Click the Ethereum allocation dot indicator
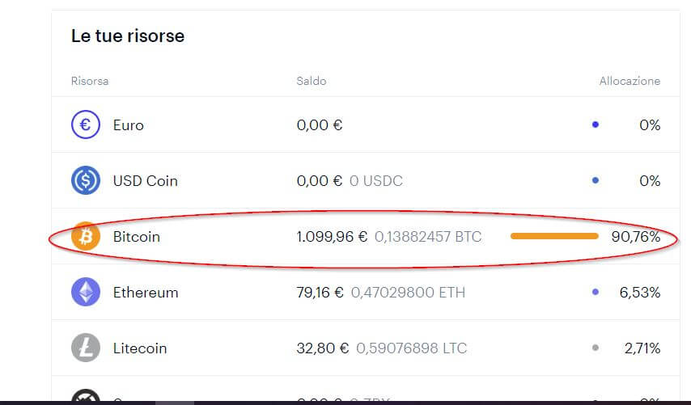The image size is (691, 405). coord(596,292)
